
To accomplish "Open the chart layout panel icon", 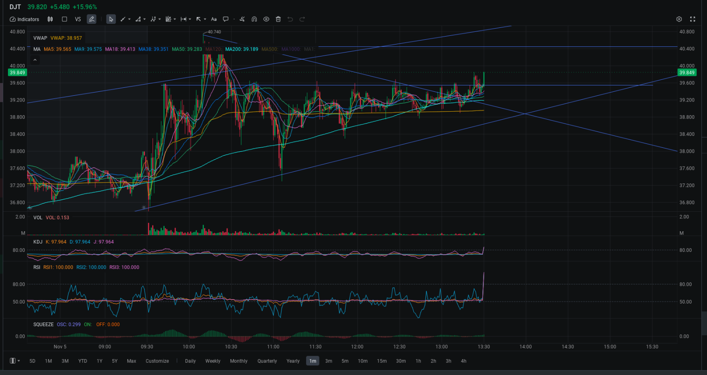I will click(x=13, y=361).
